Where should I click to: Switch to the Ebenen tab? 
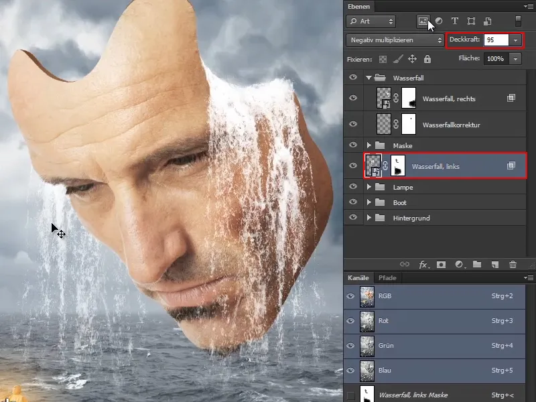pos(358,7)
